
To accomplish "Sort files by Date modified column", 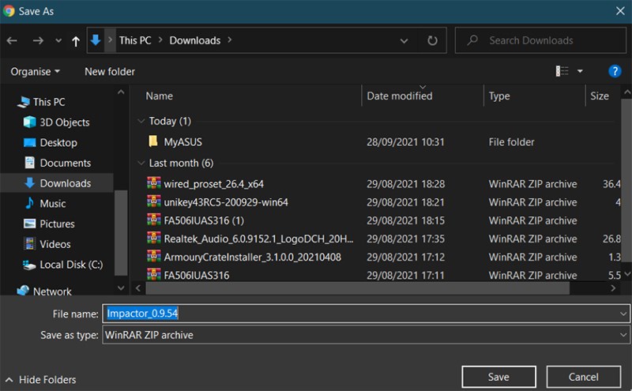I will pos(400,96).
